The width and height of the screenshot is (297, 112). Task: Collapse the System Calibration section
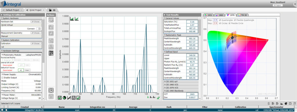[2, 40]
